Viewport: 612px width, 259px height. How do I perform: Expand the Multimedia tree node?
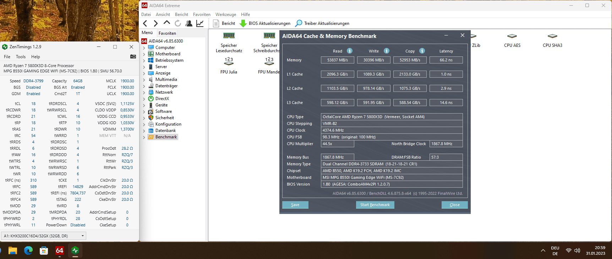pos(144,79)
